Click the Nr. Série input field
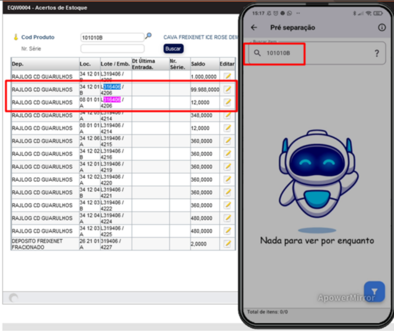Screen dimensions: 394x331 112,48
